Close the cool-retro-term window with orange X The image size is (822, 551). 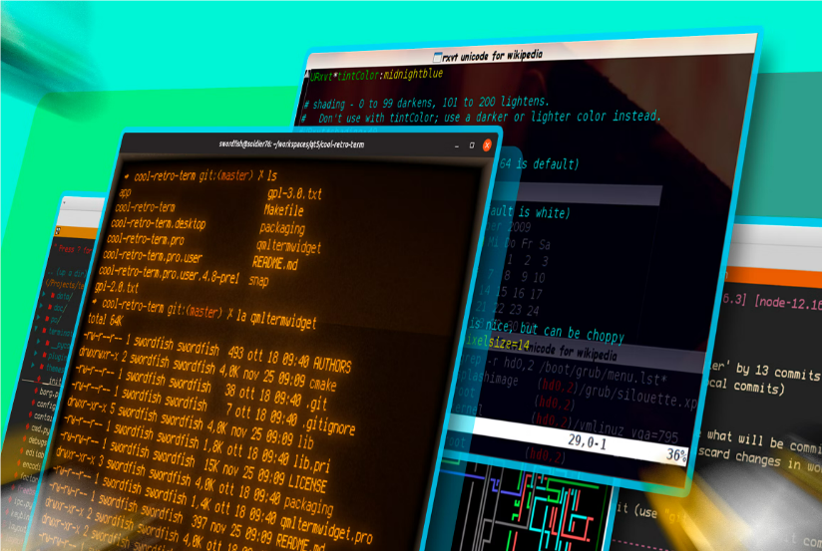tap(487, 145)
